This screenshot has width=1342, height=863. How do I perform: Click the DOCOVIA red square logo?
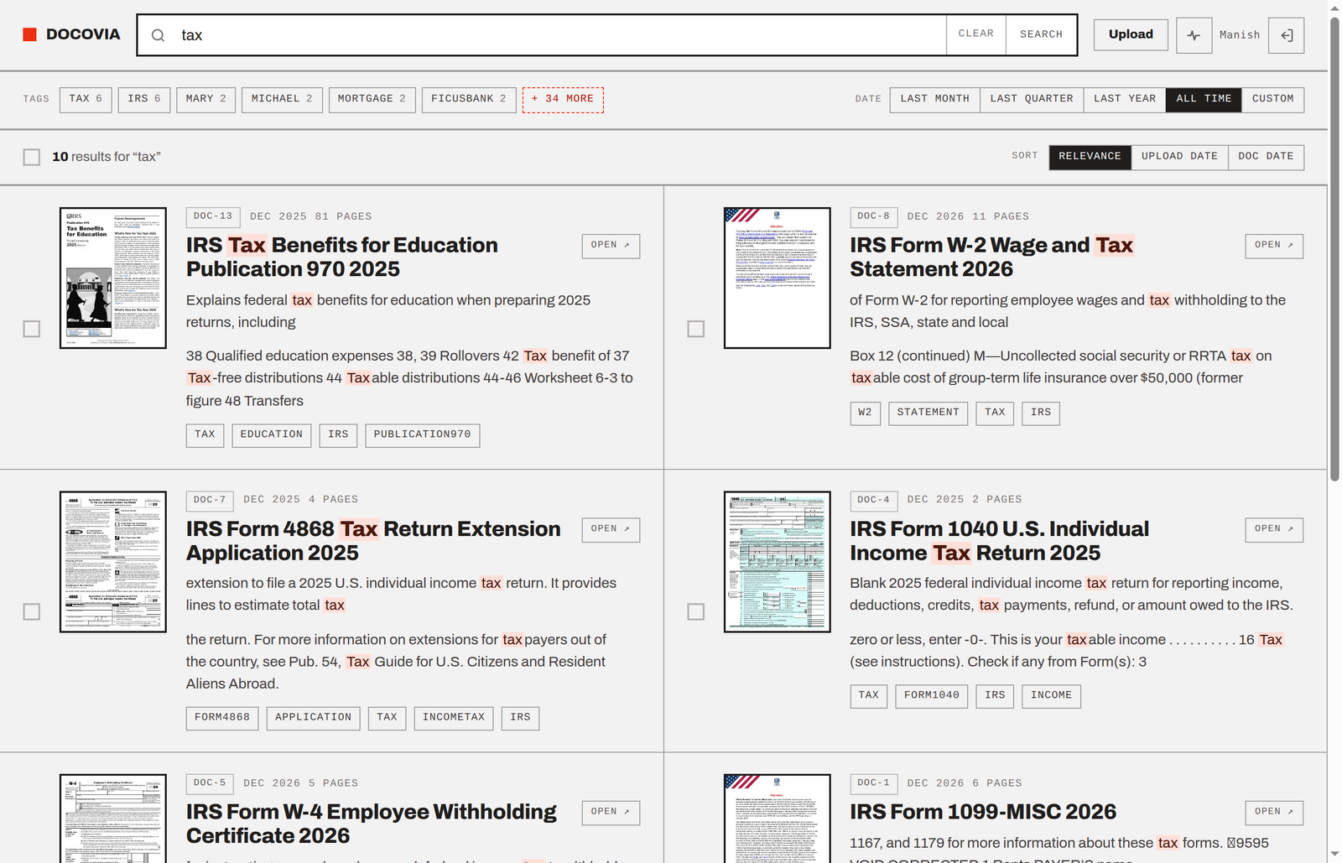point(29,34)
